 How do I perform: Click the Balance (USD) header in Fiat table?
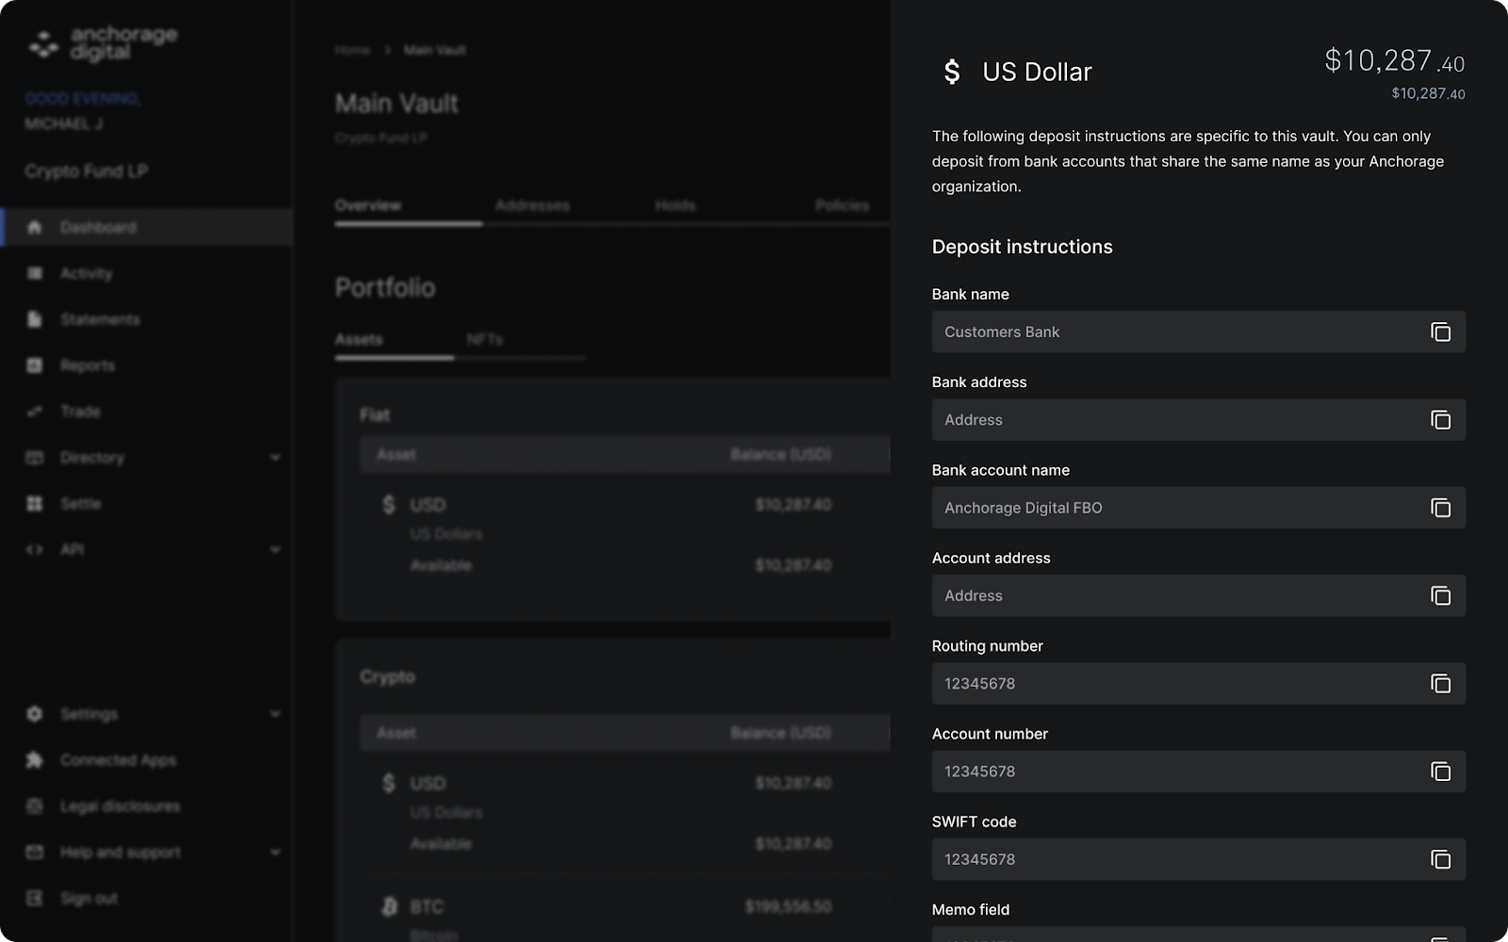pos(780,454)
